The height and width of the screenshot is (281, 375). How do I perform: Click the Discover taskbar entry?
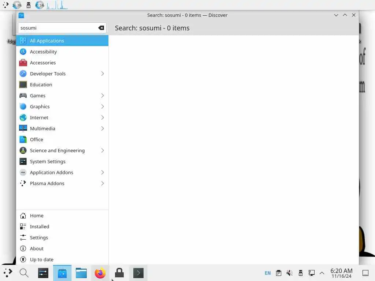tap(62, 273)
